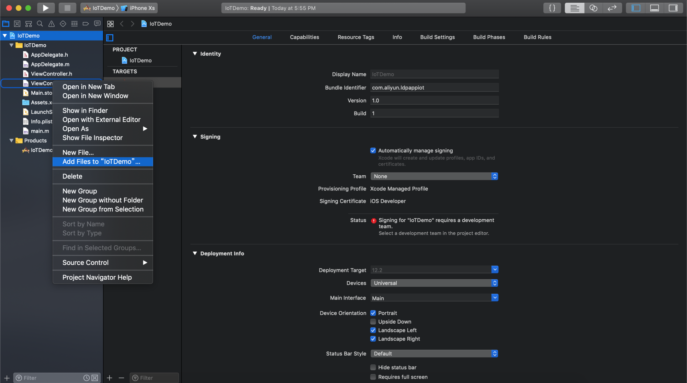Show the Standard editor
This screenshot has height=383, width=687.
(x=575, y=8)
